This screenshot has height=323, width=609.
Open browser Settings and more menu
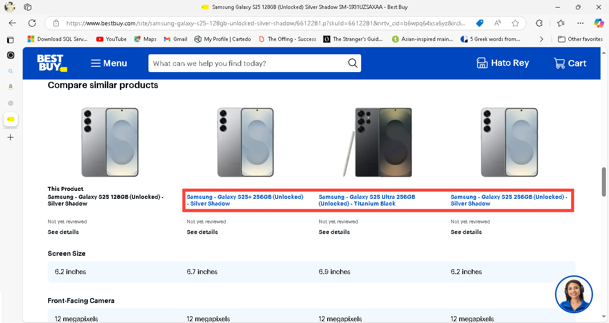click(x=580, y=23)
